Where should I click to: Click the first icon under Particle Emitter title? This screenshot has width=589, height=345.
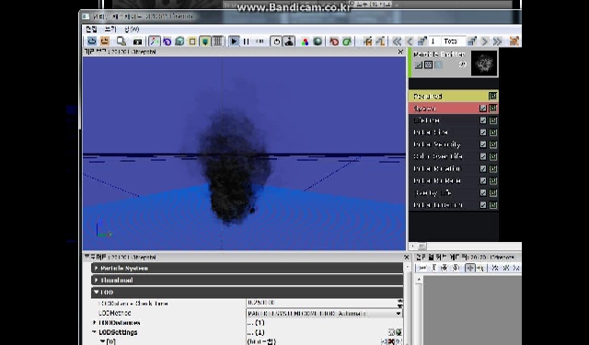[x=419, y=65]
